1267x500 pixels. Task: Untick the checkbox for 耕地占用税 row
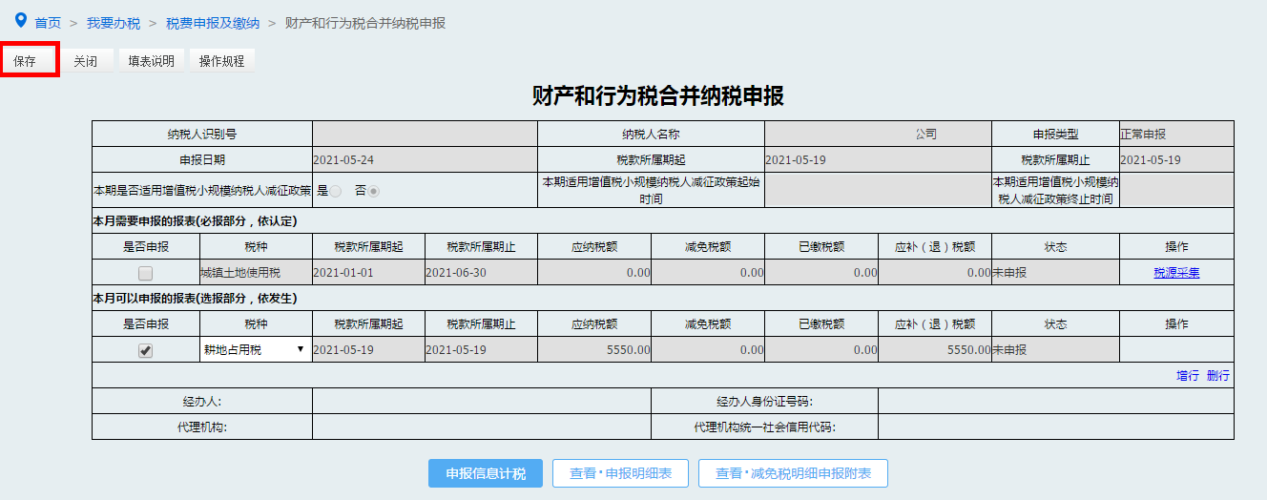[x=145, y=350]
